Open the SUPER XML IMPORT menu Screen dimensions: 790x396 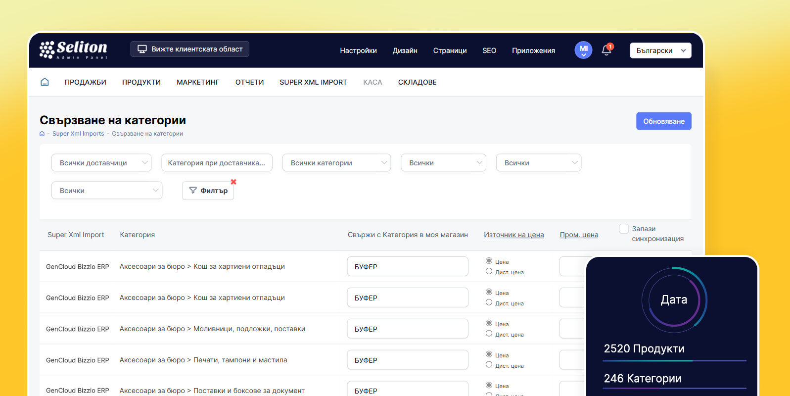click(313, 82)
